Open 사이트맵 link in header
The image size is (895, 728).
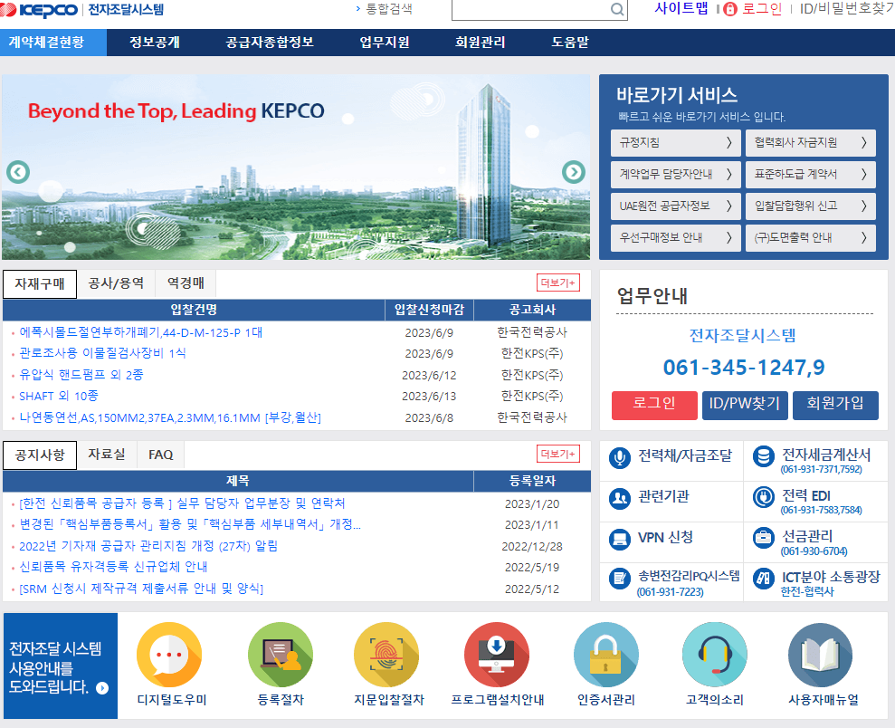click(x=681, y=8)
